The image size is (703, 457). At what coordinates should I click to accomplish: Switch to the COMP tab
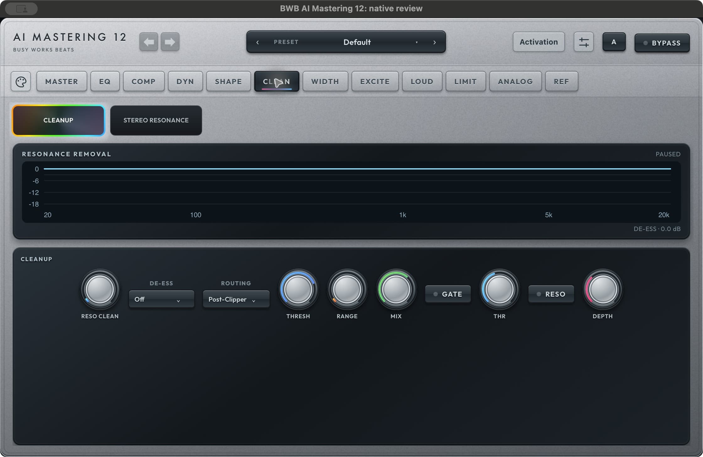coord(143,82)
